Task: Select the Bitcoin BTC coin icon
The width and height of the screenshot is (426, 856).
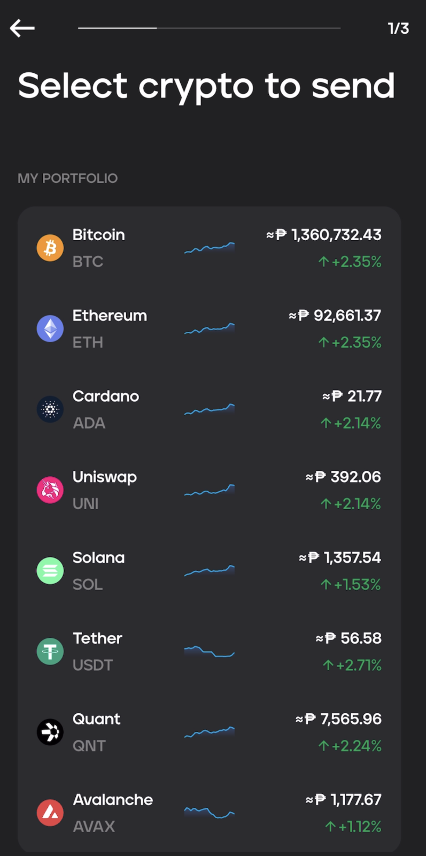Action: point(50,248)
